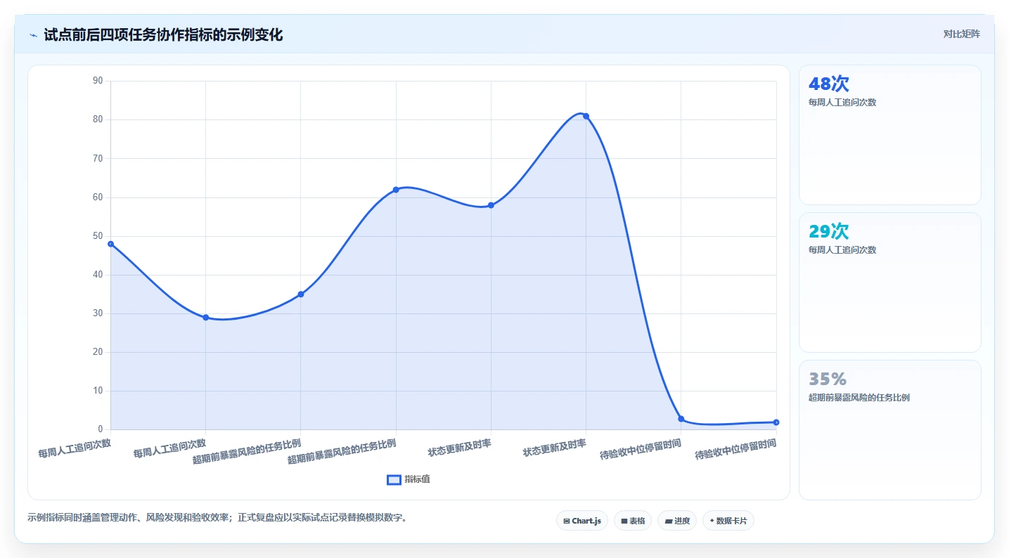Open the 48次 metric card
The height and width of the screenshot is (558, 1009).
tap(890, 135)
